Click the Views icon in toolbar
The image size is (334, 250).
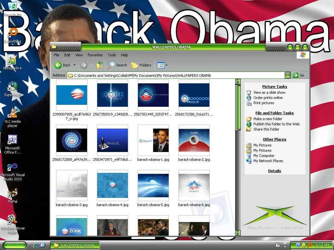click(x=161, y=65)
